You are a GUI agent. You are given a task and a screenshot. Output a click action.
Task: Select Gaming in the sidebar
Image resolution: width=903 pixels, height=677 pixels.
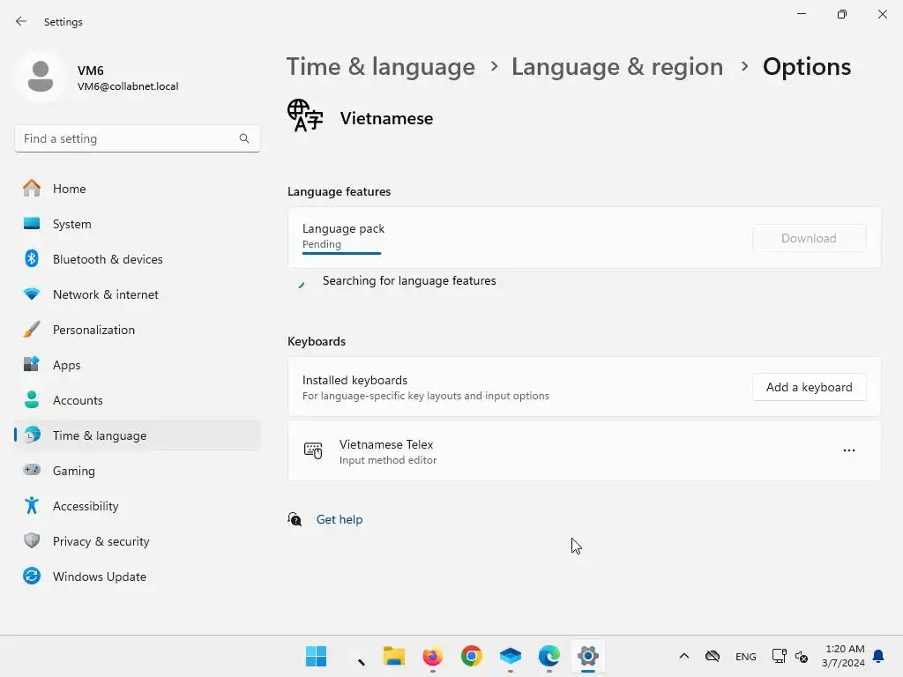click(73, 471)
